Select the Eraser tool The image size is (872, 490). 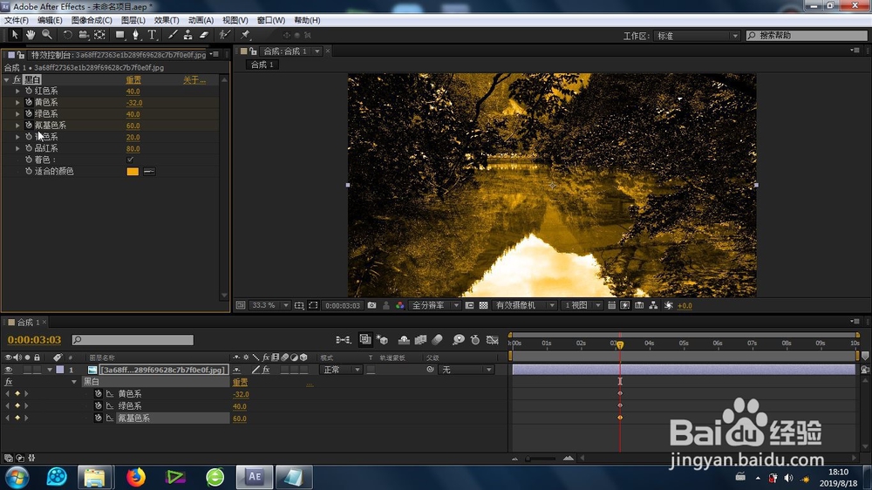tap(204, 35)
